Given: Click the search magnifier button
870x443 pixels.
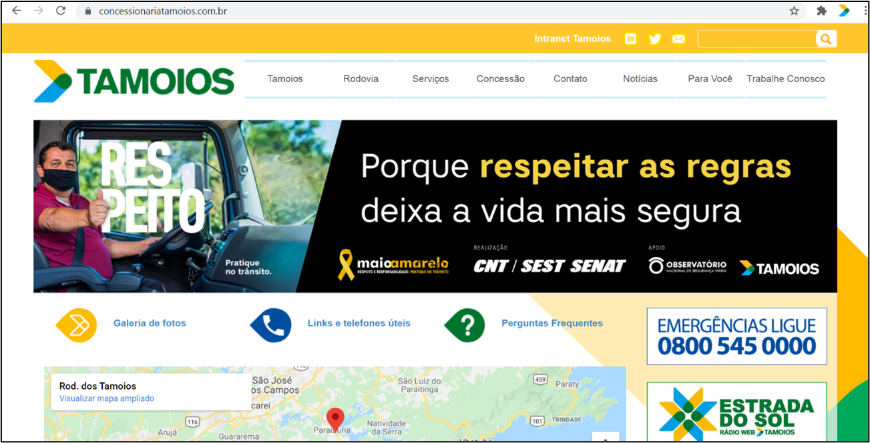Looking at the screenshot, I should click(826, 39).
